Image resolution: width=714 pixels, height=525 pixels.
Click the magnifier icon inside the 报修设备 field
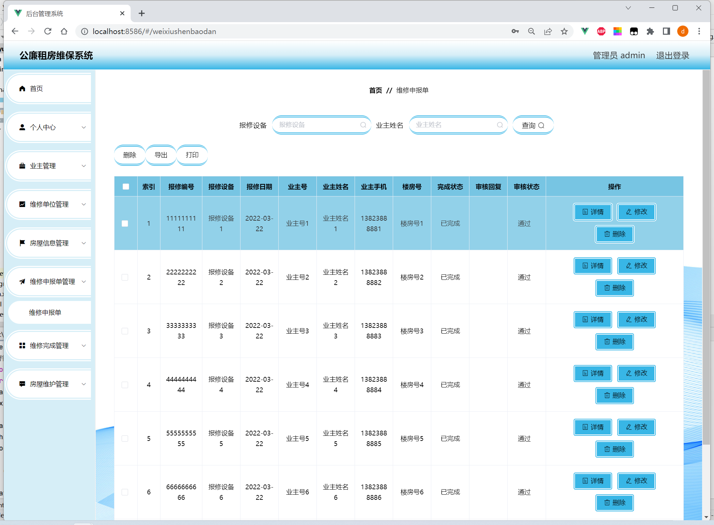[x=363, y=125]
